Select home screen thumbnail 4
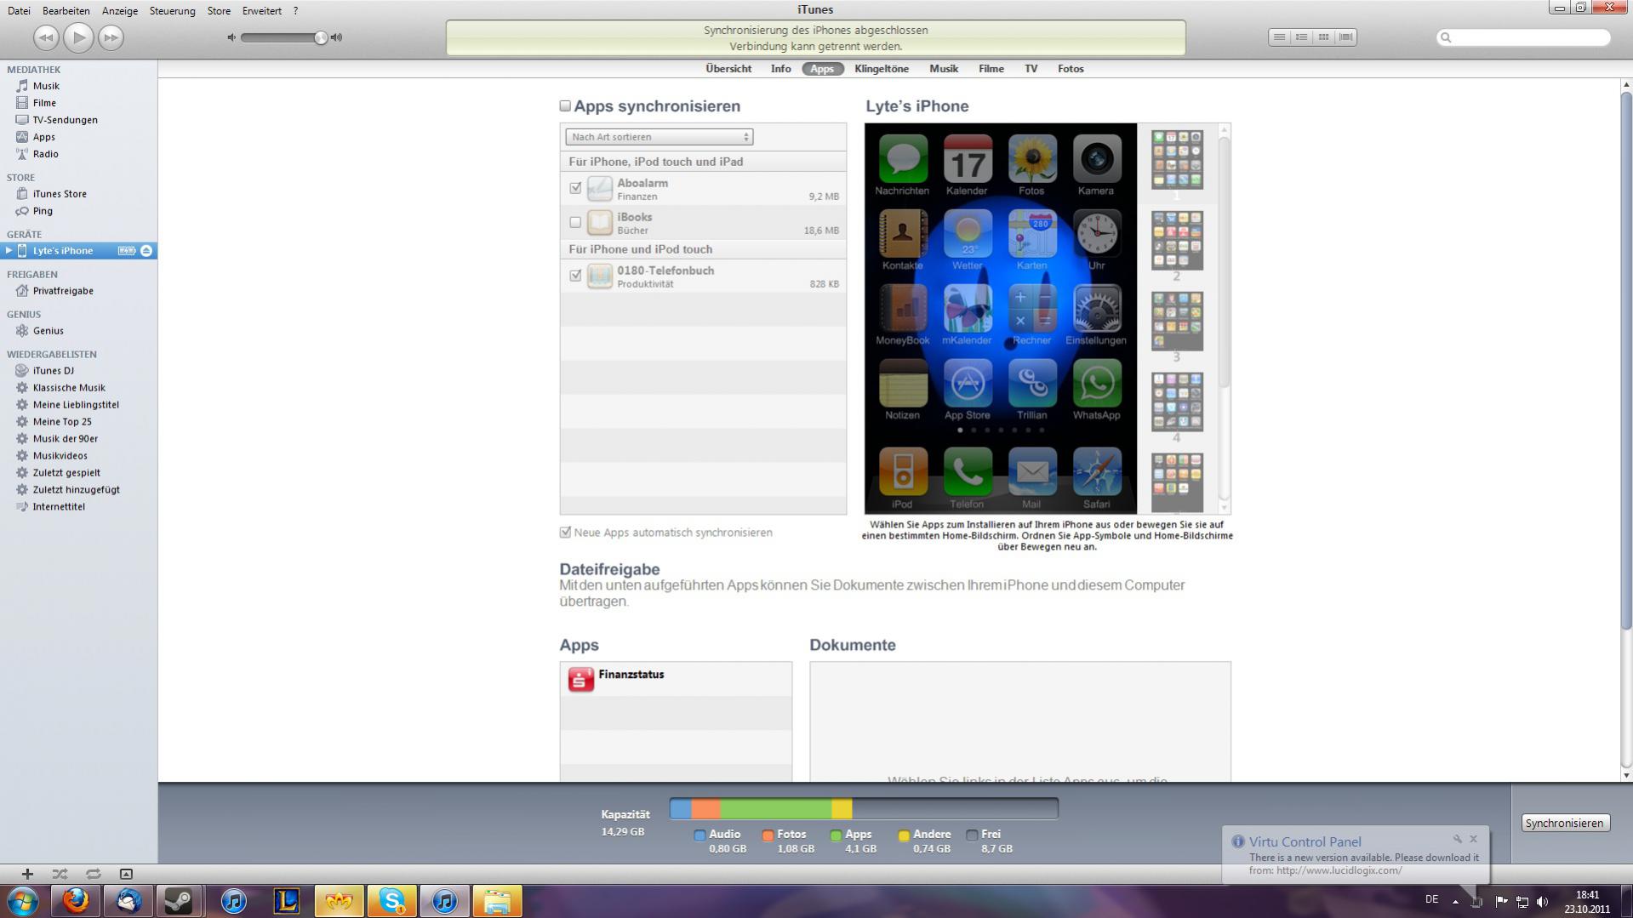 click(x=1177, y=402)
